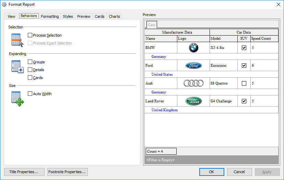Click the Selection section grid icon
The width and height of the screenshot is (284, 180).
[17, 40]
